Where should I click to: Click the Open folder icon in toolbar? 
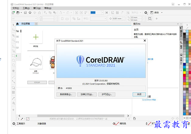tap(18, 12)
